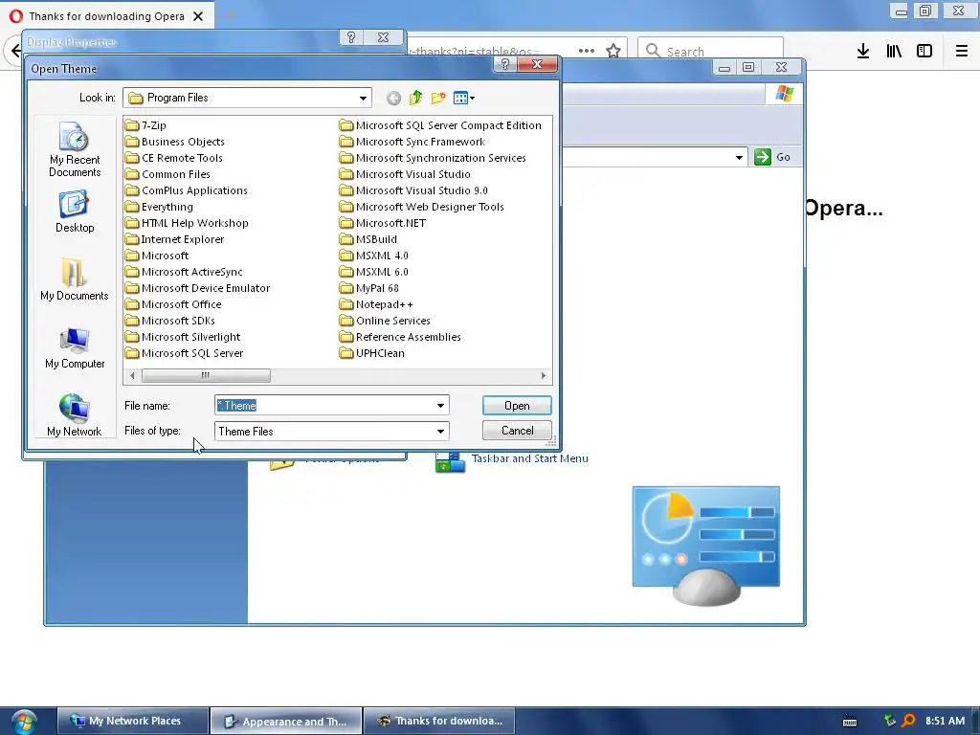Click the green Go arrow button
The height and width of the screenshot is (735, 980).
(763, 157)
